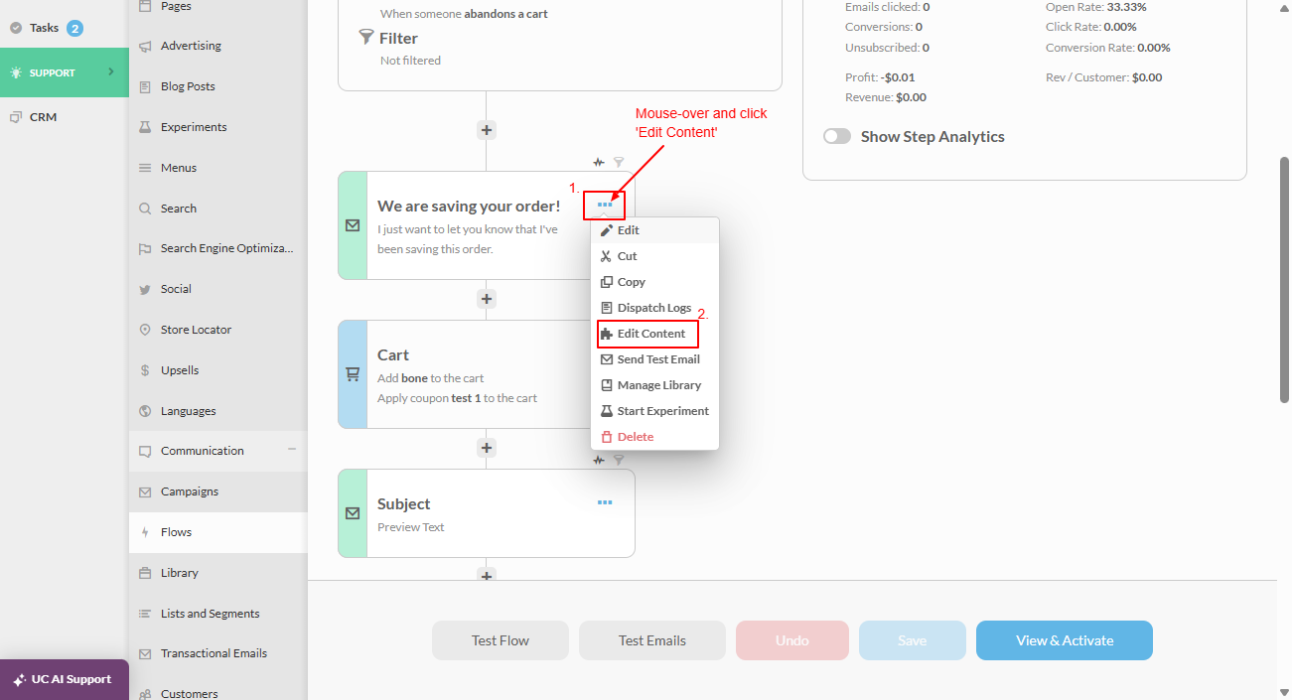Click the Test Flow button
This screenshot has width=1292, height=700.
pos(501,640)
